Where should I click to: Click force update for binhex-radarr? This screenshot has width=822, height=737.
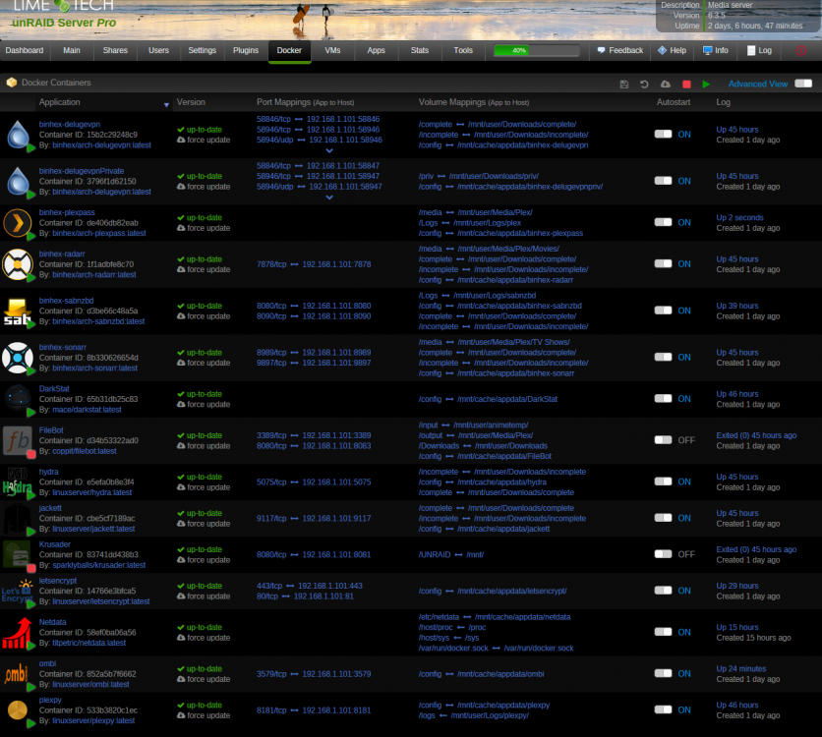coord(204,270)
